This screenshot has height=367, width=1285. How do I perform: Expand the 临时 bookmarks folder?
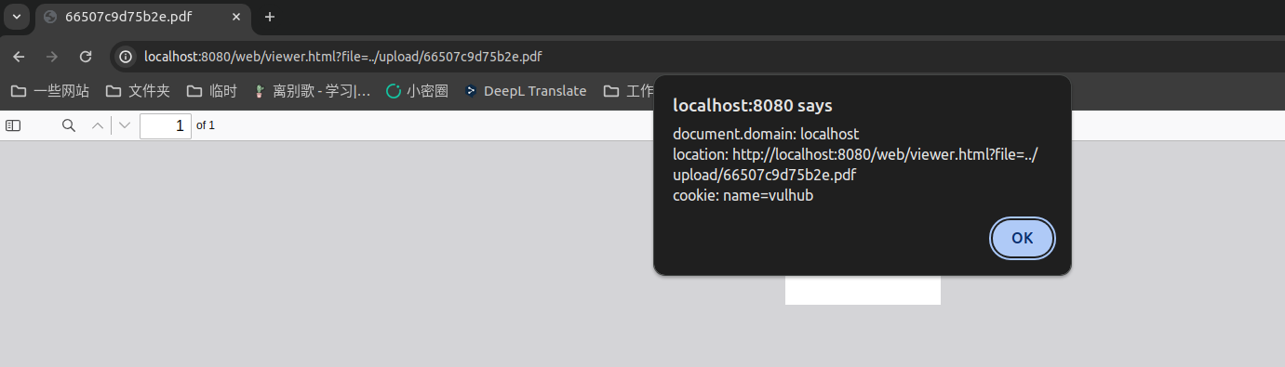point(212,91)
